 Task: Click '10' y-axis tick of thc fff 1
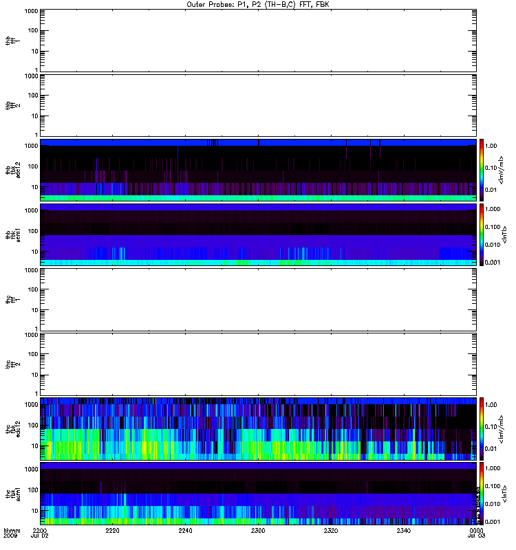pyautogui.click(x=35, y=310)
